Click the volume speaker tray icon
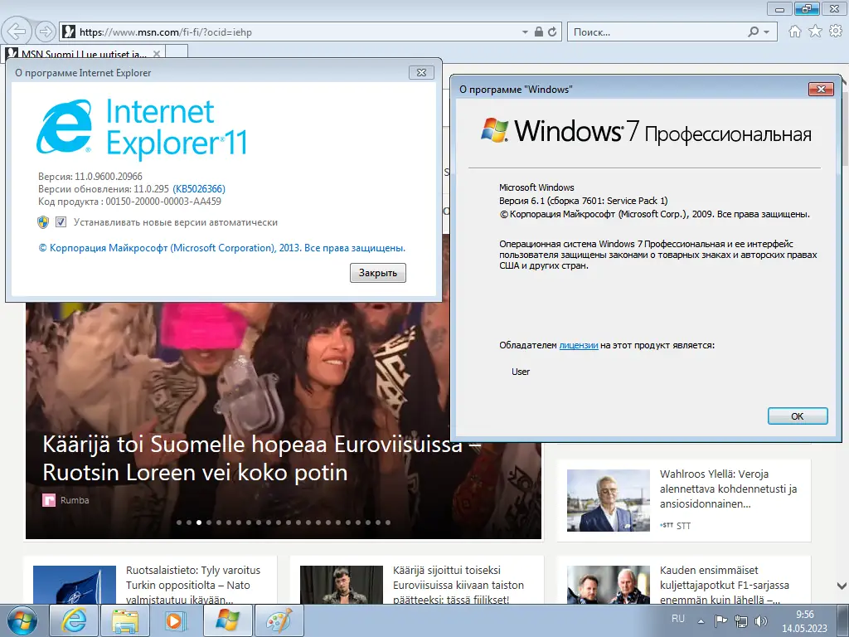 [x=761, y=621]
